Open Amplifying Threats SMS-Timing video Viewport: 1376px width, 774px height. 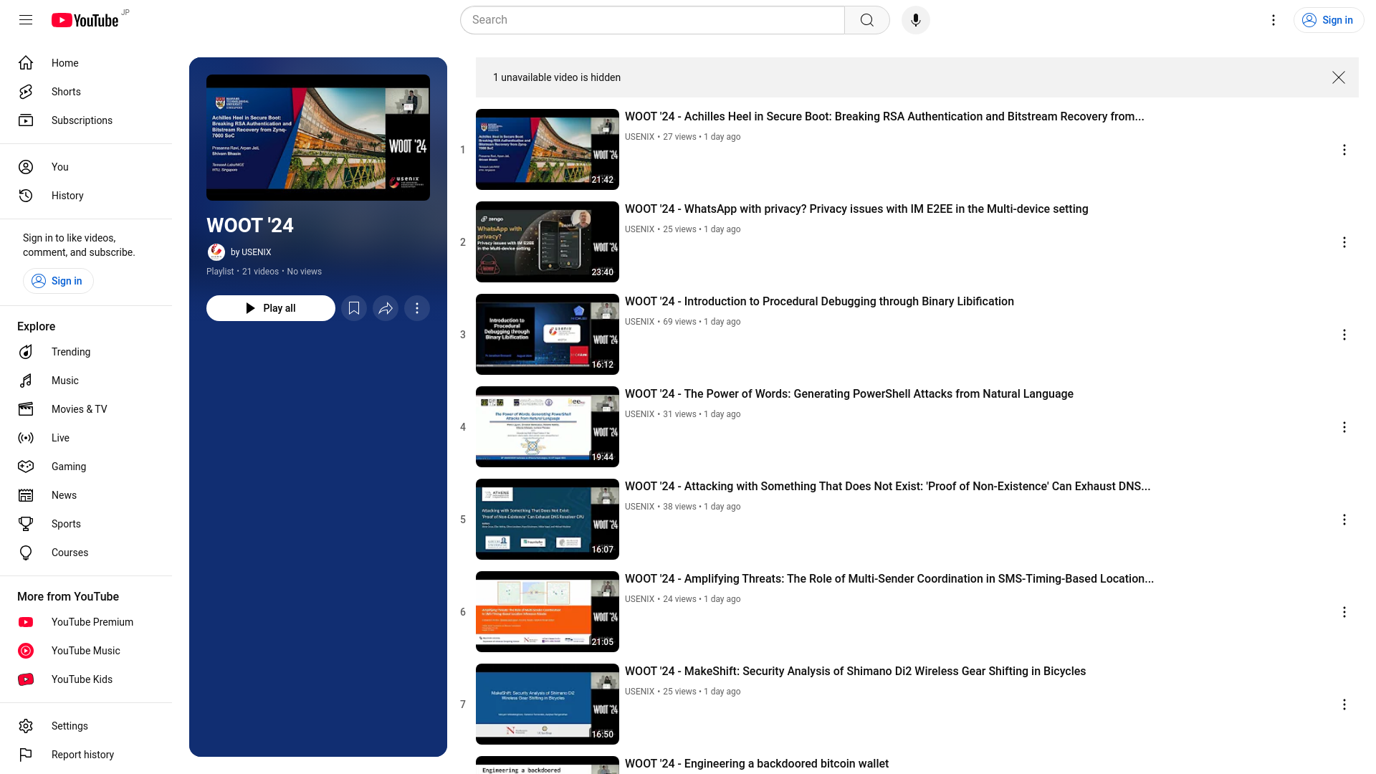click(889, 579)
